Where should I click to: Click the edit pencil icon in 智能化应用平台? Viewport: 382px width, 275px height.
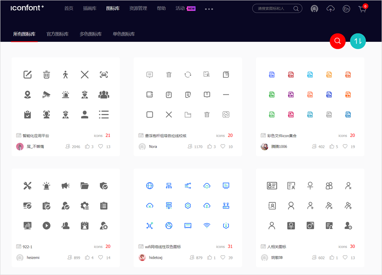click(x=28, y=75)
